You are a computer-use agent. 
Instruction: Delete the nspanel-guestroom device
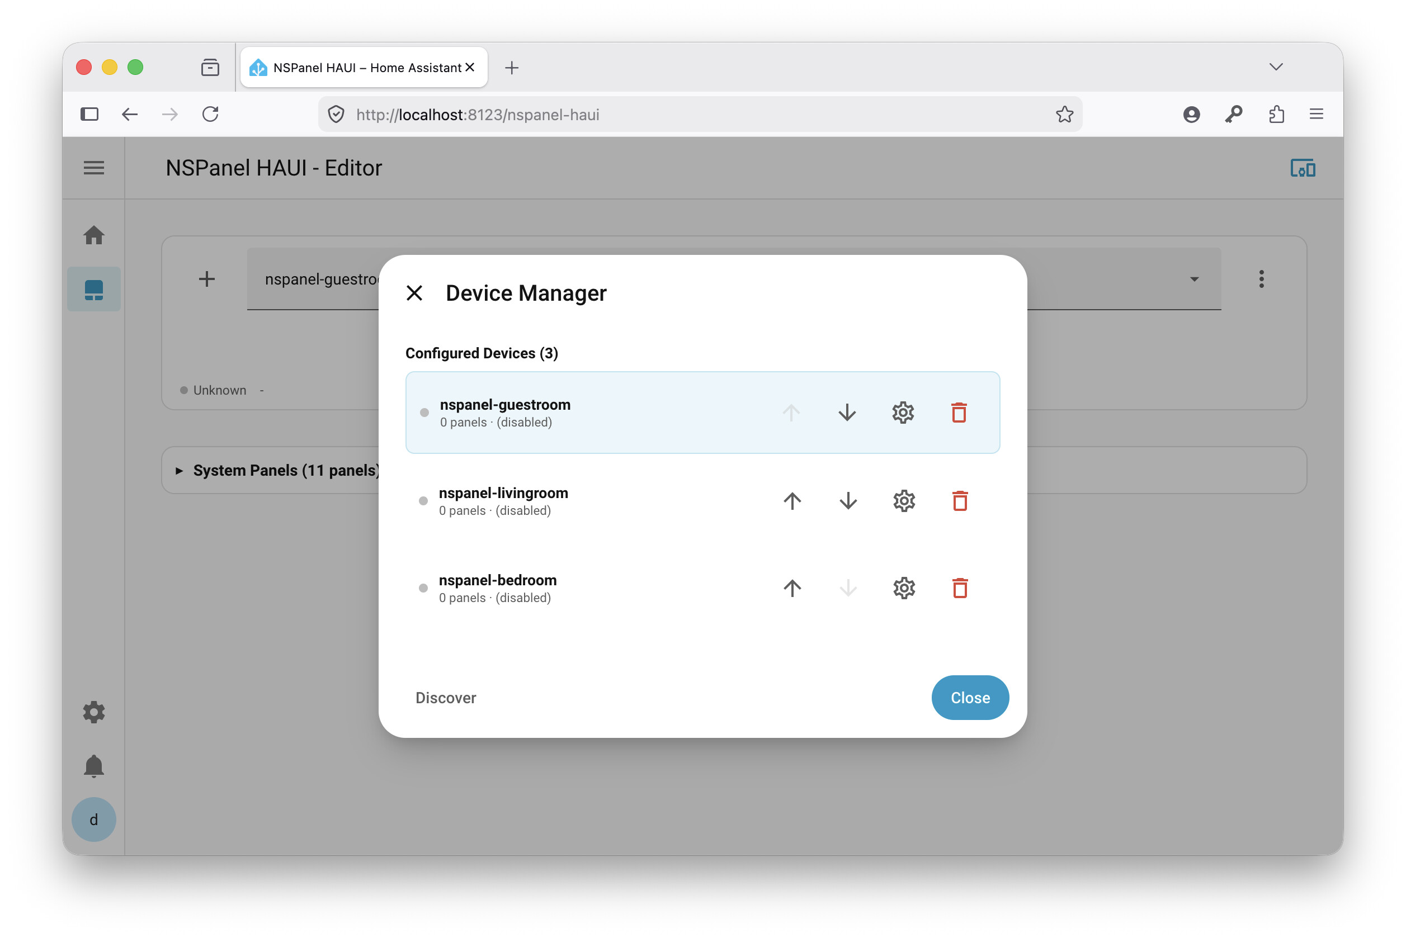959,412
